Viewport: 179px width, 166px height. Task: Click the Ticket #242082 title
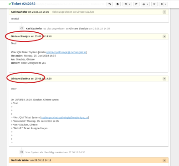23,4
